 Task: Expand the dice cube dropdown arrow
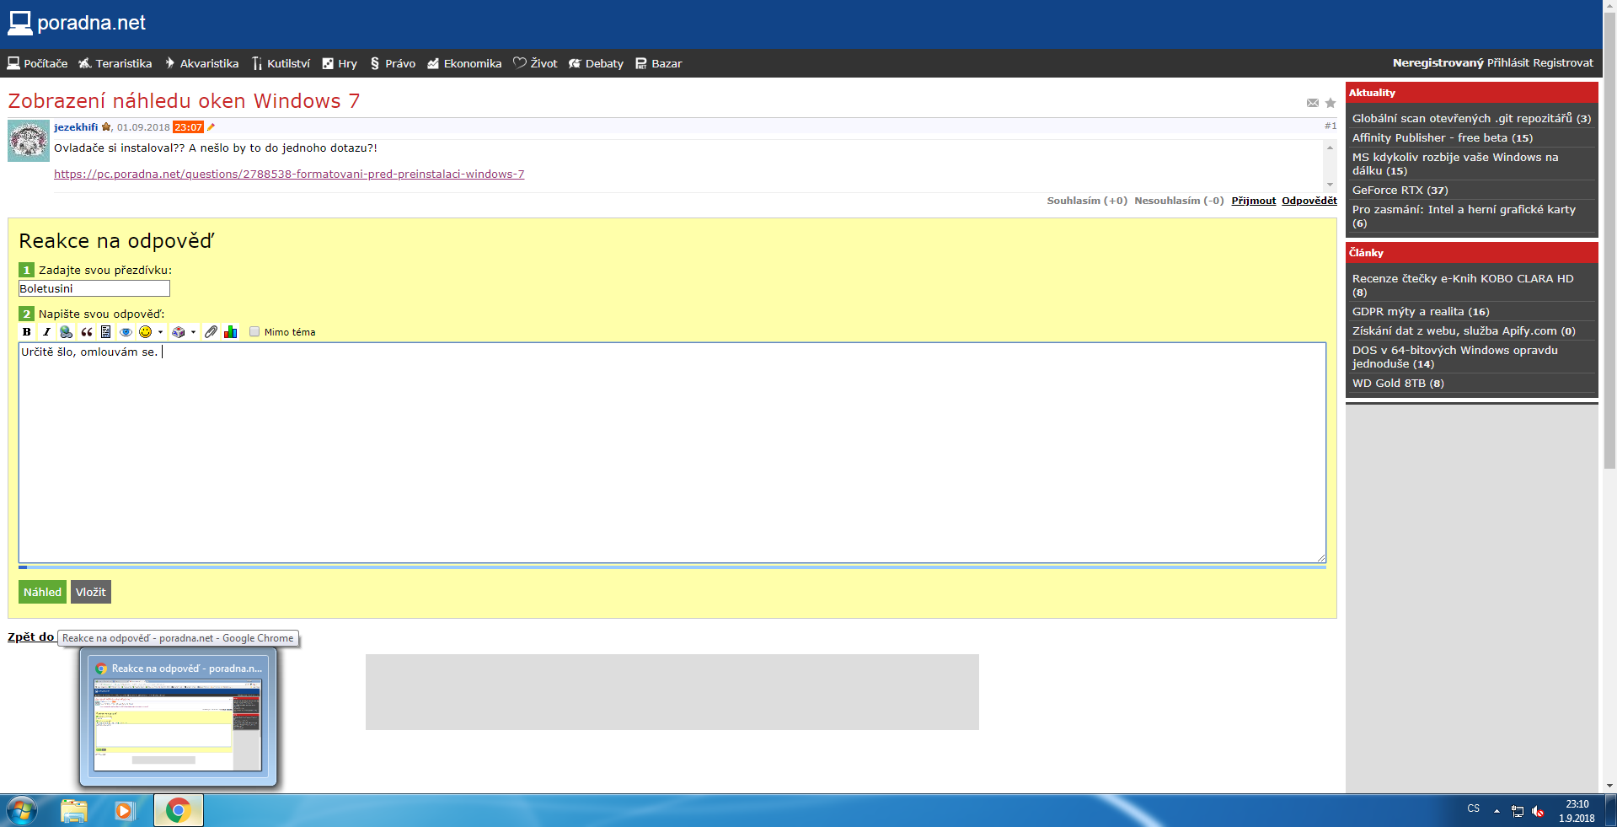pyautogui.click(x=193, y=332)
